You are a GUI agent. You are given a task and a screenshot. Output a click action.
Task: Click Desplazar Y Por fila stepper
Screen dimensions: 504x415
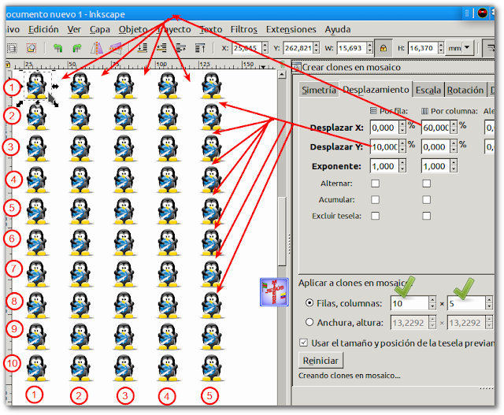click(x=402, y=146)
